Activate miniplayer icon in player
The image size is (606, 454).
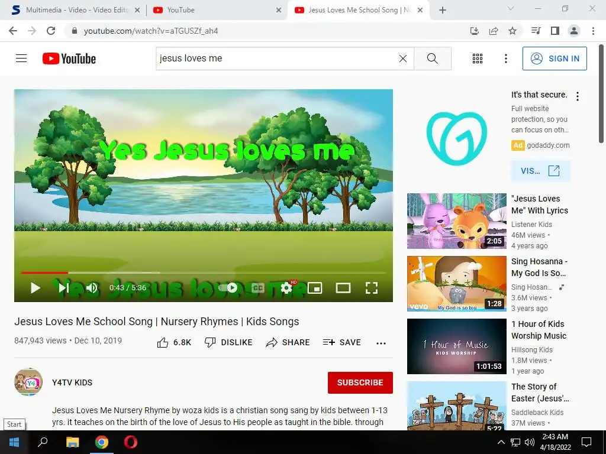point(315,288)
